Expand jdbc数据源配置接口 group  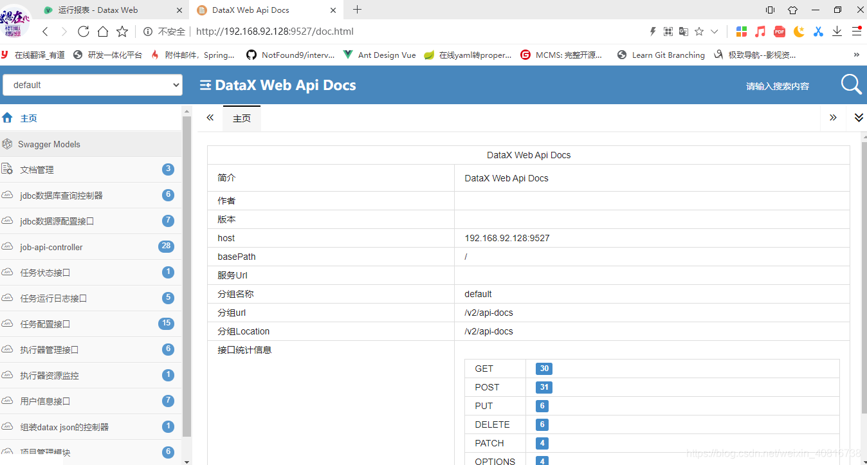[x=91, y=221]
